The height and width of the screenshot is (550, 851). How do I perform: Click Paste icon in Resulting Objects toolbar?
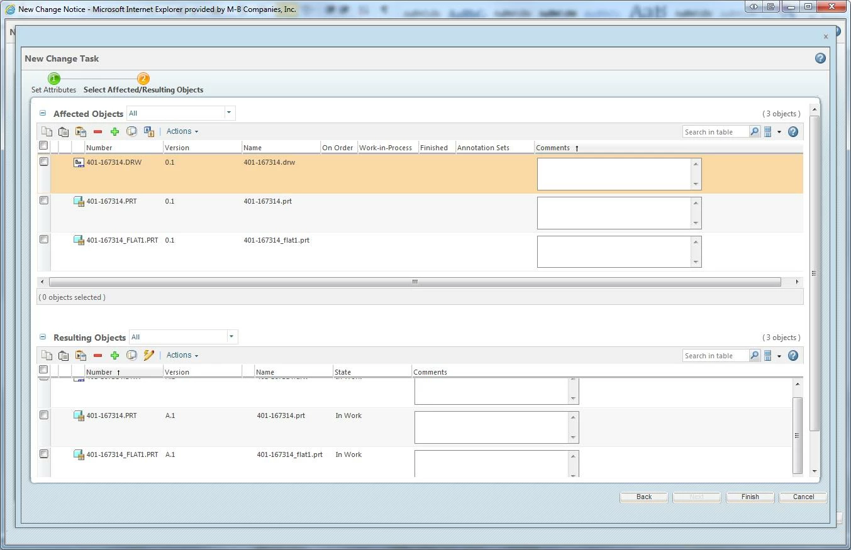[x=64, y=355]
